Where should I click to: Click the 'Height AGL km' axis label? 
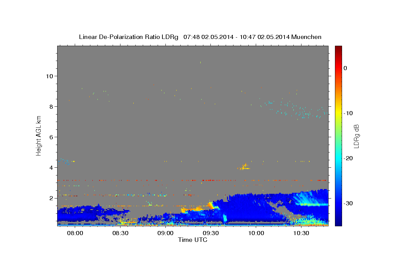pyautogui.click(x=39, y=135)
